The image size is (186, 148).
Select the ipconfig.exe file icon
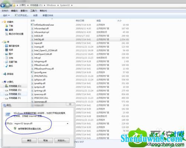(32, 72)
